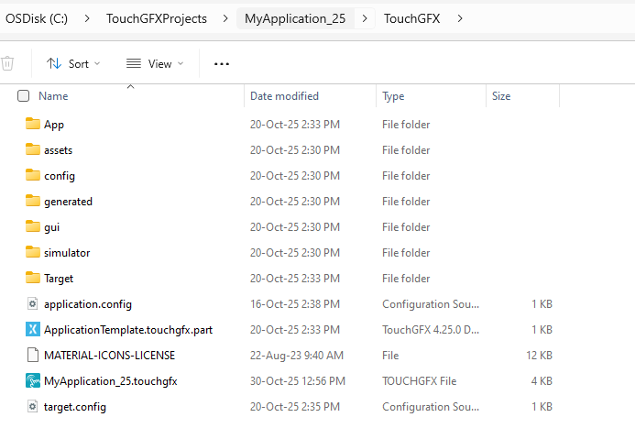Go to MyApplication_25 breadcrumb segment
This screenshot has height=439, width=635.
(x=295, y=17)
